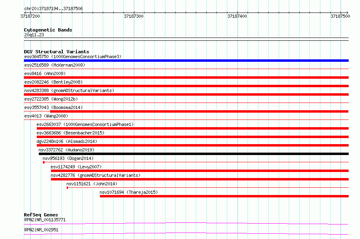
Task: Select the red bar under esv8416
Action: (186, 78)
